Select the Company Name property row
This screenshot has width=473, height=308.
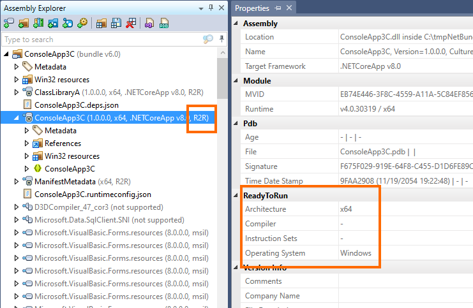coord(357,296)
